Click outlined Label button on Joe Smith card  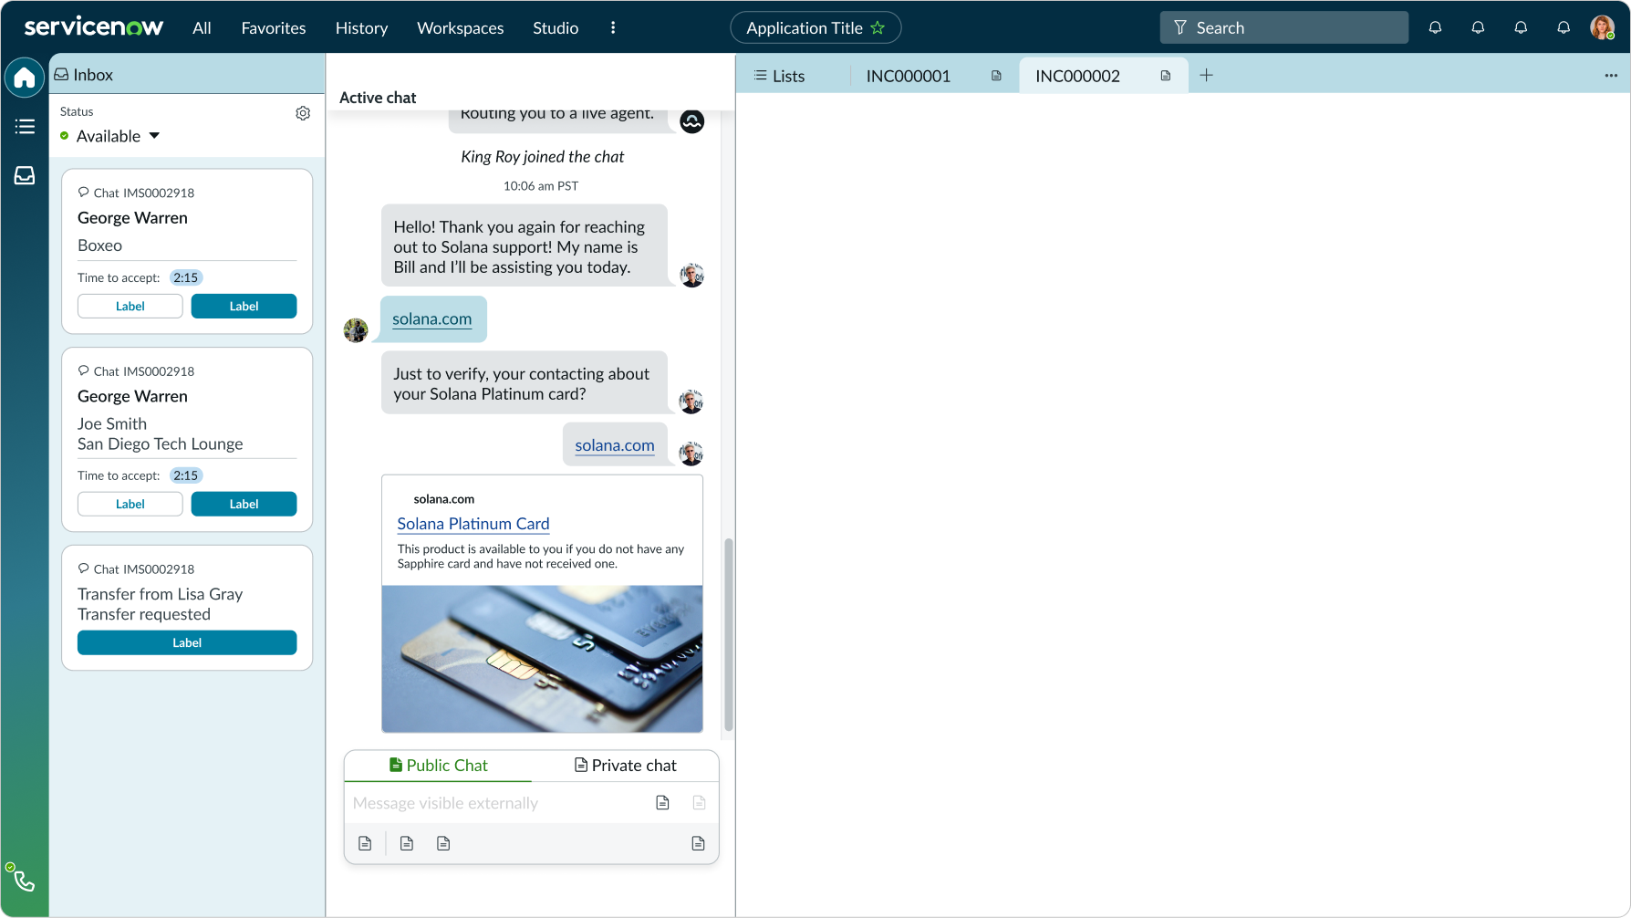point(130,505)
